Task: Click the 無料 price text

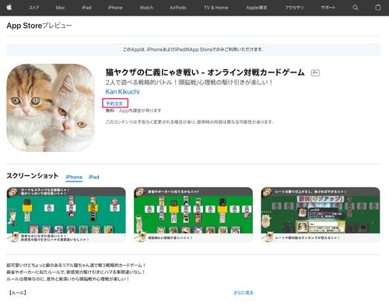Action: 110,111
